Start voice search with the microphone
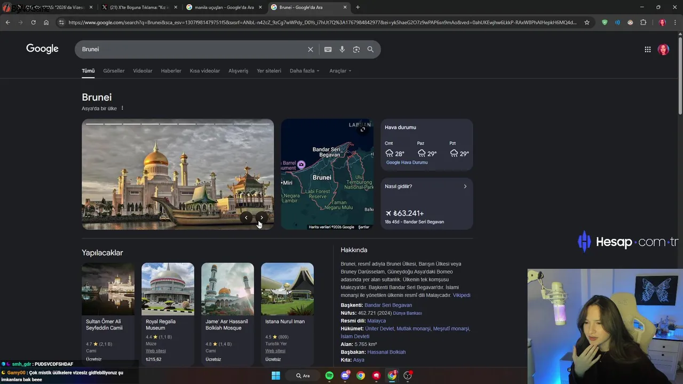This screenshot has height=384, width=683. pyautogui.click(x=342, y=49)
